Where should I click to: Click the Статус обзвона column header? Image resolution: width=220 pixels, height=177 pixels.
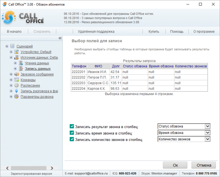(x=135, y=66)
